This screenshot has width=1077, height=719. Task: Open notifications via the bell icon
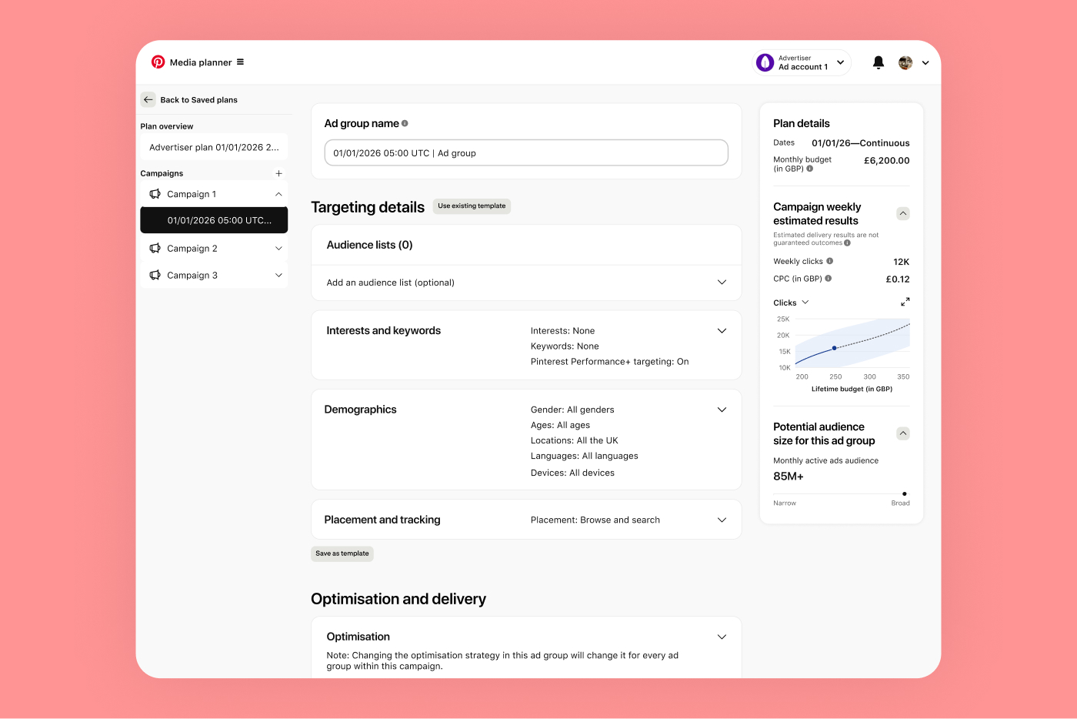click(878, 62)
